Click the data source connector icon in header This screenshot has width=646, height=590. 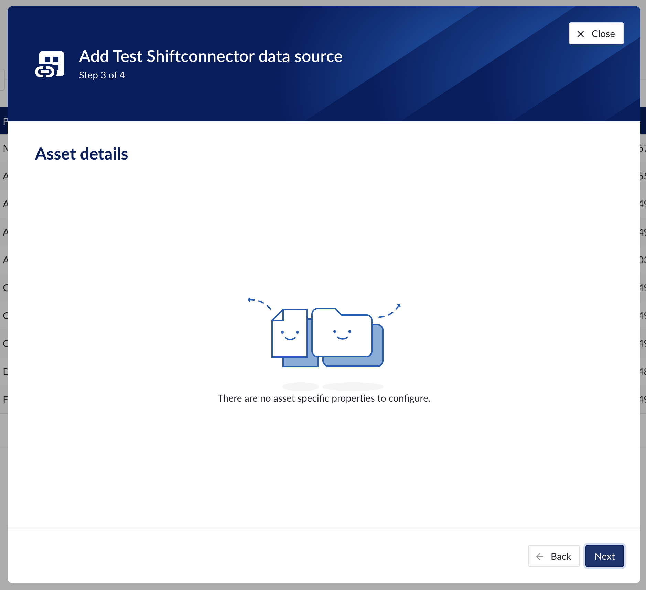tap(50, 64)
